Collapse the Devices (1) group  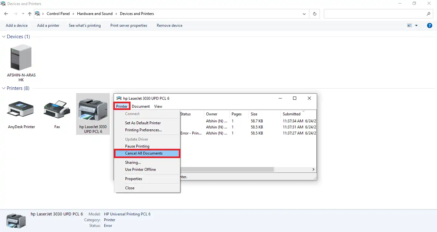coord(4,37)
